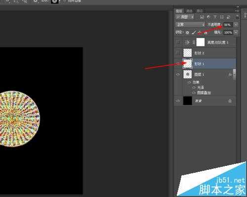247x197 pixels.
Task: Lock image pixels brush icon
Action: (x=194, y=33)
